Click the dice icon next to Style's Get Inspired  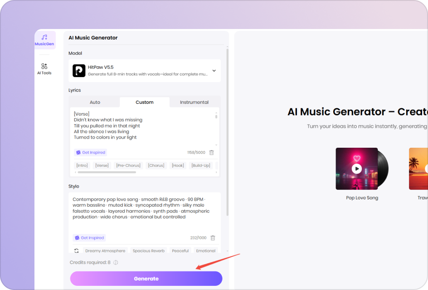(77, 237)
